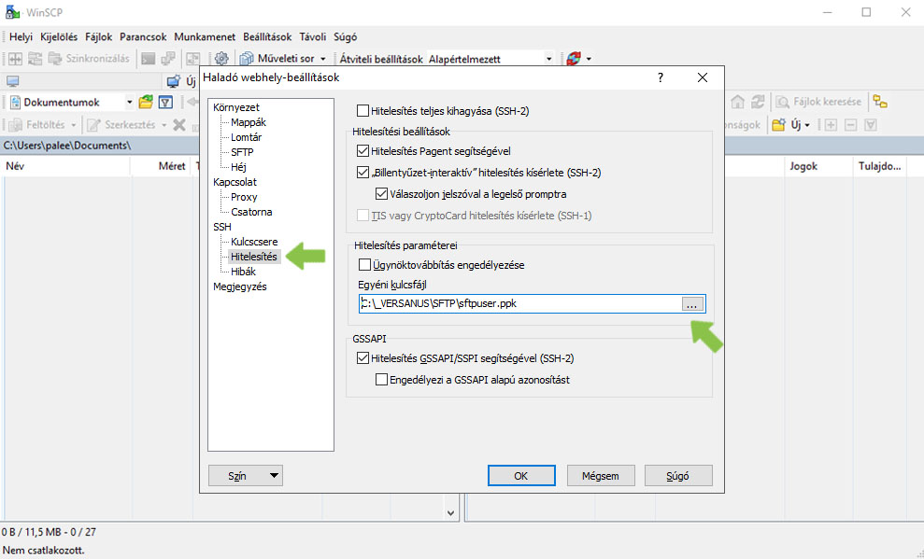
Task: Toggle Billentyűzet-interaktív hitelesítés kísérlete checkbox
Action: 363,173
